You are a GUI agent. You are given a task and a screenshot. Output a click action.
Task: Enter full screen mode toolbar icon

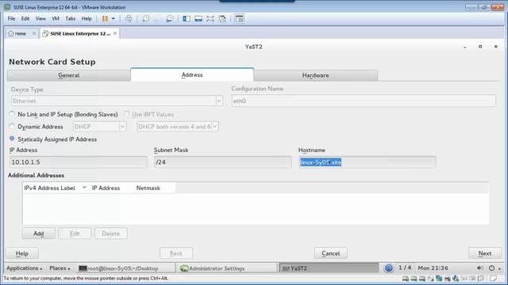point(210,19)
